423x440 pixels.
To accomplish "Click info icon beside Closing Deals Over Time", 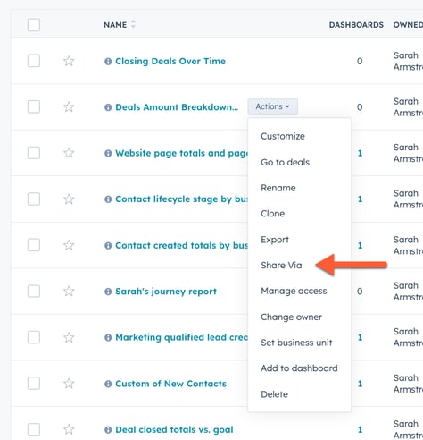I will coord(108,62).
